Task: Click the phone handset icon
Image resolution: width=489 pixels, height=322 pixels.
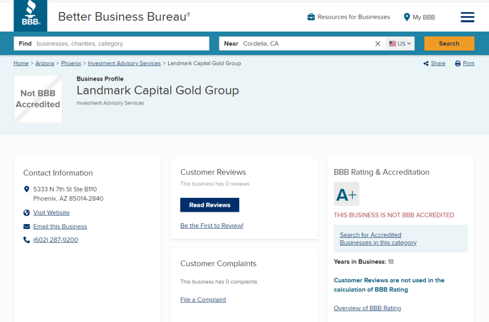Action: pos(27,240)
